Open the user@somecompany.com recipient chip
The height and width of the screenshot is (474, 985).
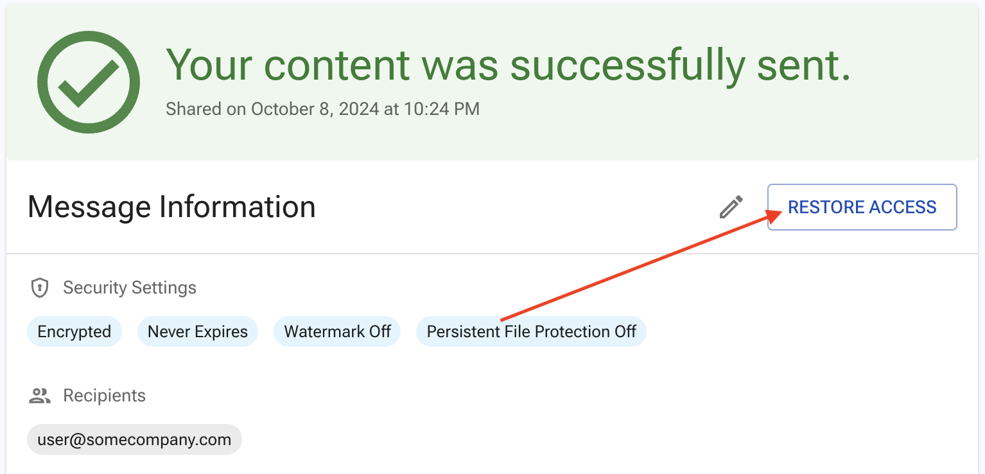pyautogui.click(x=134, y=440)
